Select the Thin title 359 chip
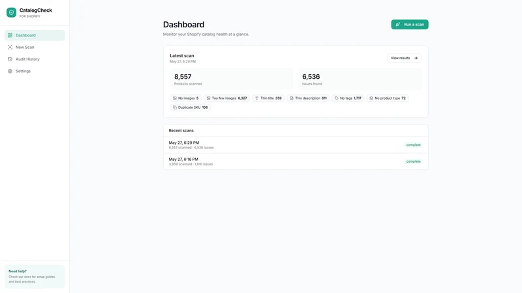Viewport: 522px width, 293px height. pyautogui.click(x=268, y=98)
